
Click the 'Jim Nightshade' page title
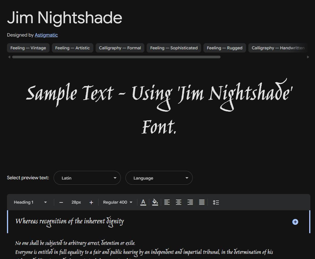[65, 18]
